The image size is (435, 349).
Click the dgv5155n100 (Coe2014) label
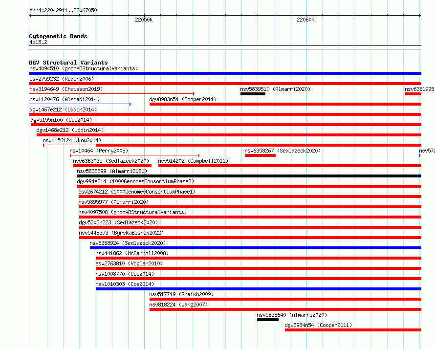coord(61,120)
